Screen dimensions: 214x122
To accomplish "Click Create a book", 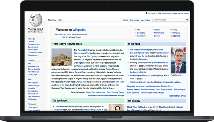I will [x=33, y=108].
